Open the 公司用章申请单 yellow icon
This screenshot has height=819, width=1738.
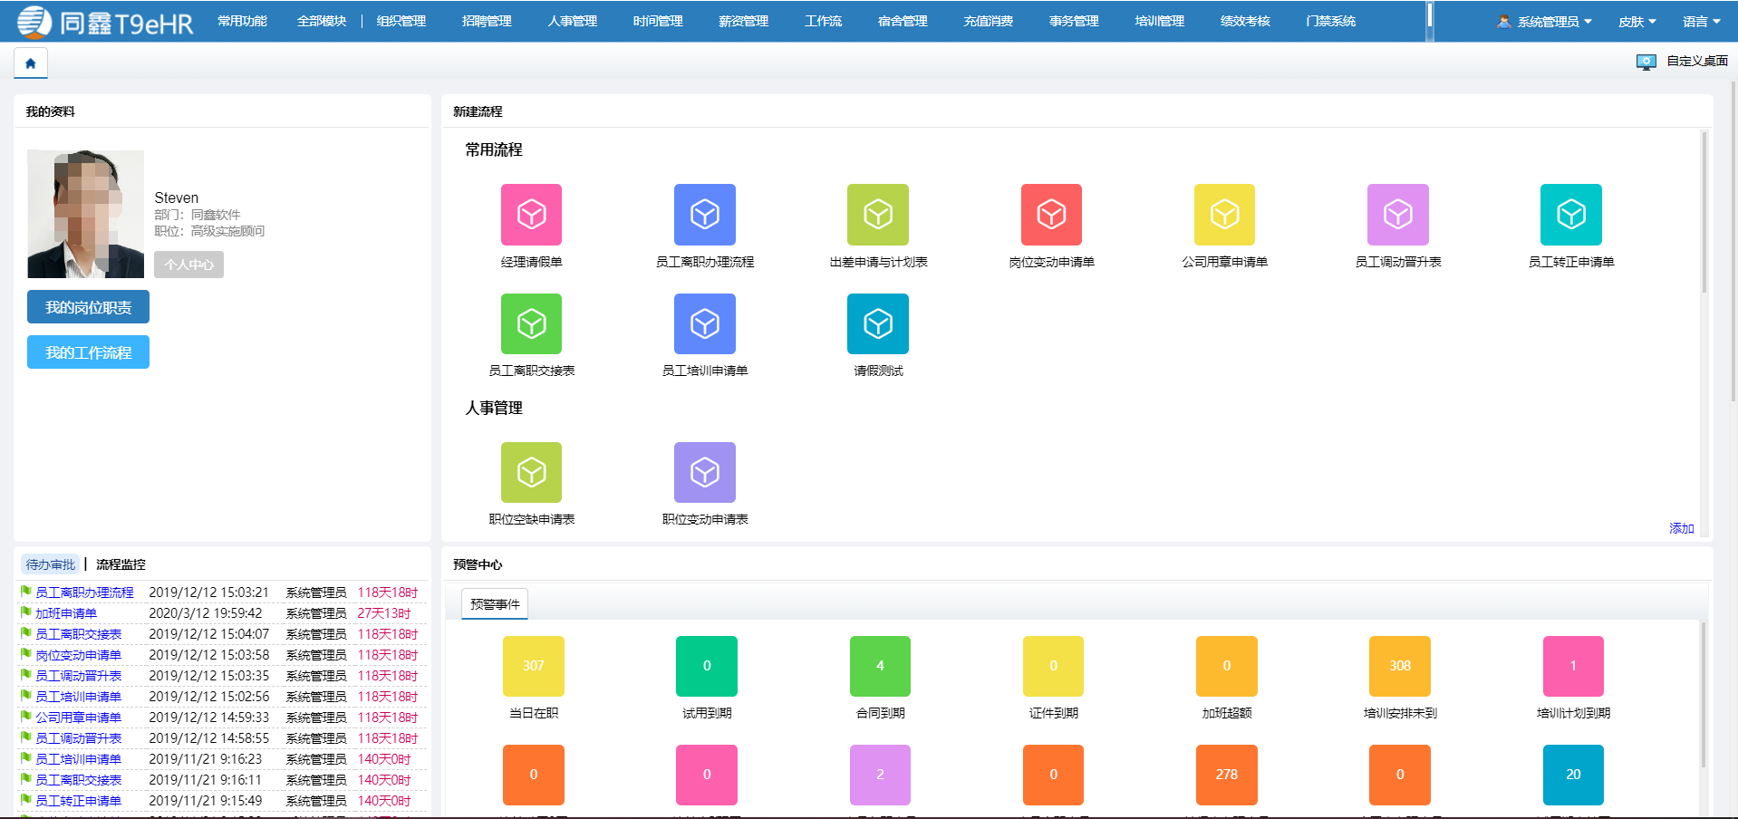[x=1224, y=215]
